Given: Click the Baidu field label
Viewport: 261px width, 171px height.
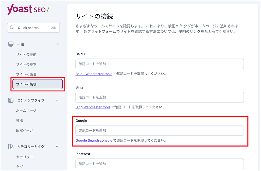Looking at the screenshot, I should point(80,54).
